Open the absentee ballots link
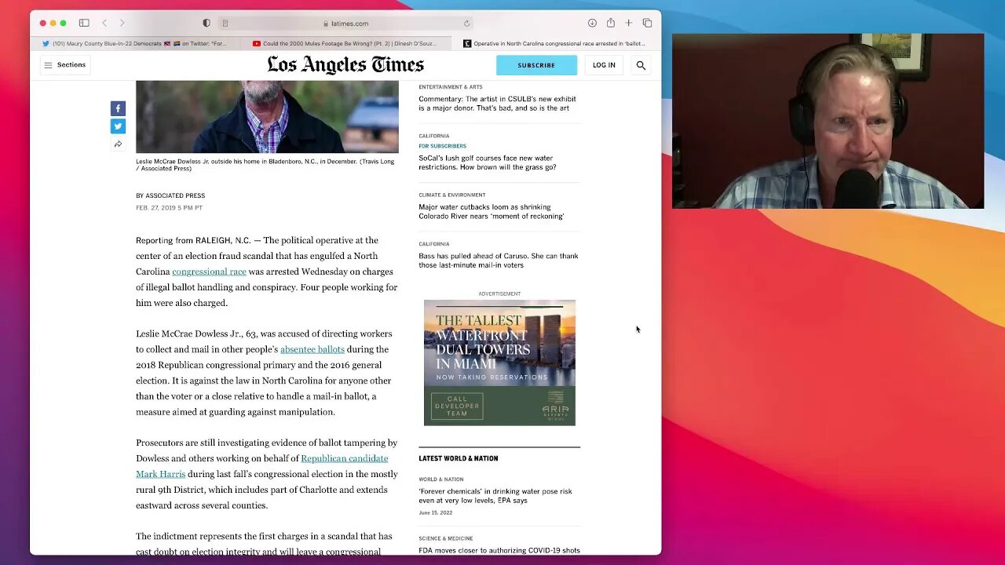This screenshot has width=1005, height=565. (x=312, y=349)
